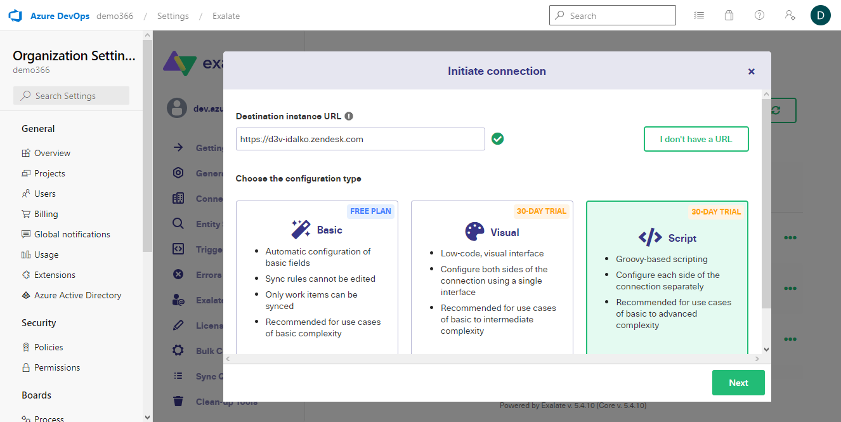Click the Exalate Connections building icon

coord(178,199)
